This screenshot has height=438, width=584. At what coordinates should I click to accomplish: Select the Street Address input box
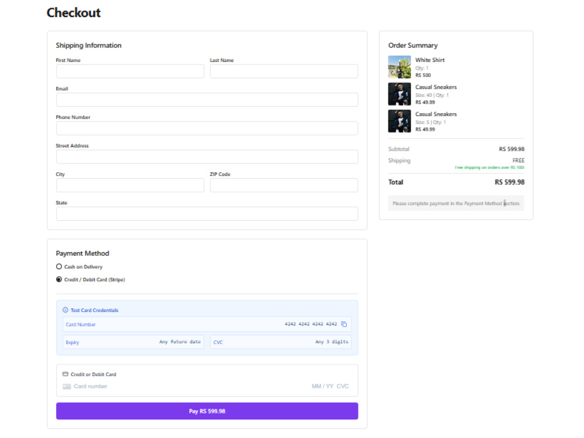(207, 157)
